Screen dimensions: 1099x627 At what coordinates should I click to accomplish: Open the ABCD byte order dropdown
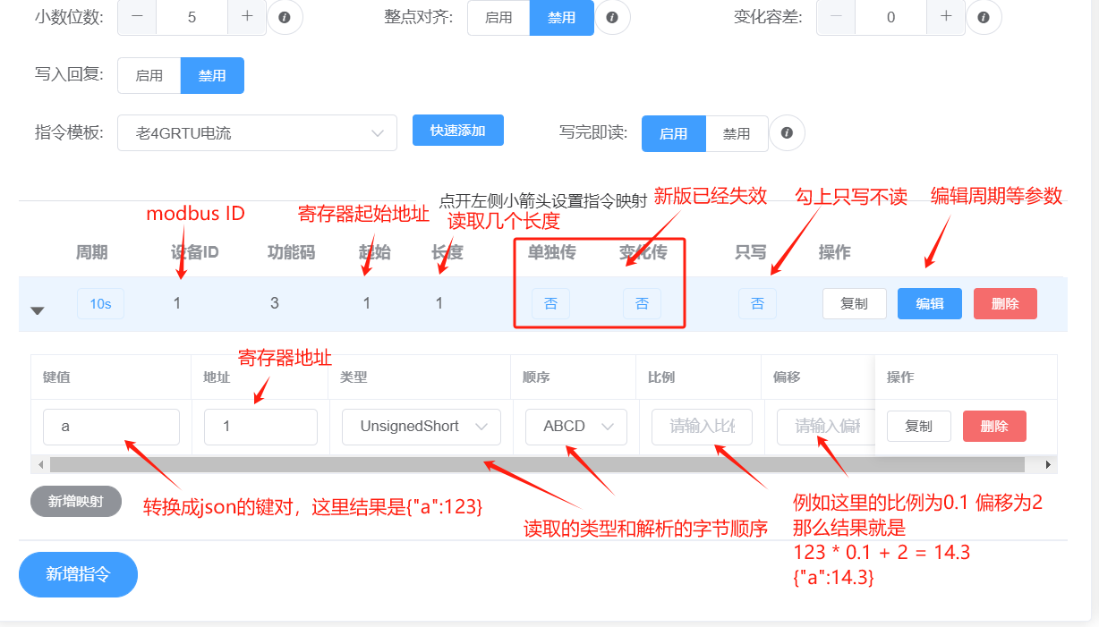click(575, 427)
